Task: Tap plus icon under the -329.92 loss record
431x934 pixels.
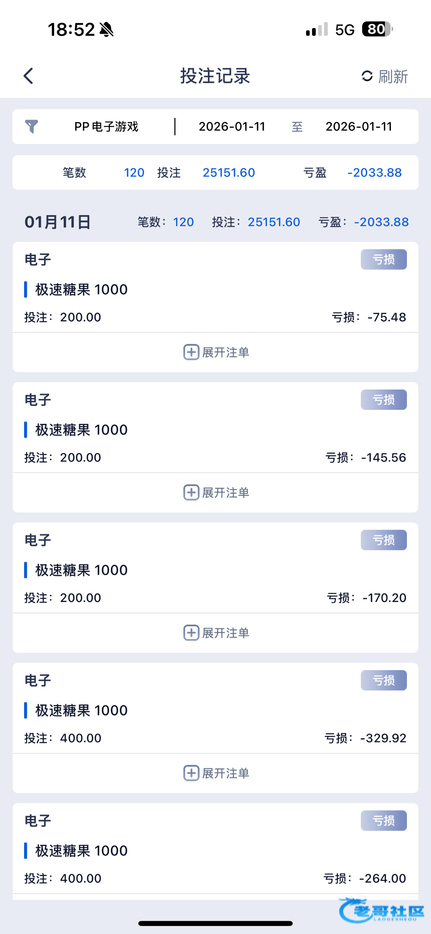Action: click(x=191, y=773)
